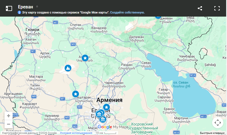Click the Хосровский Заповедник label

click(142, 128)
